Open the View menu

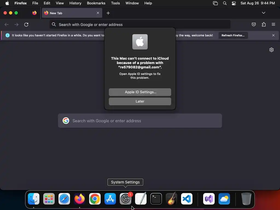(60, 3)
